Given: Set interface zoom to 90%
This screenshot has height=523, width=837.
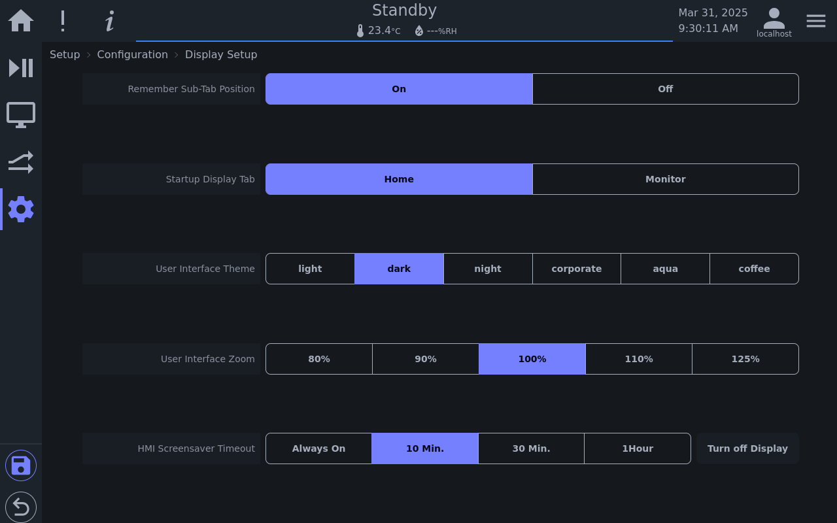Looking at the screenshot, I should pos(426,359).
